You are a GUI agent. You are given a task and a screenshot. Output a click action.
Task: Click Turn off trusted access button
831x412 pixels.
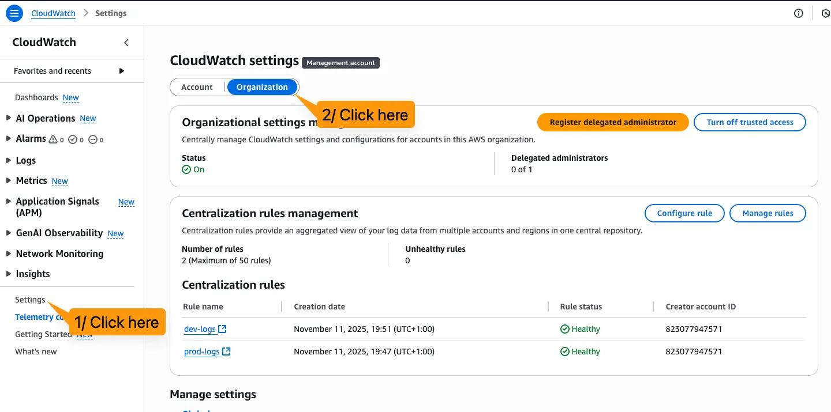pos(750,122)
